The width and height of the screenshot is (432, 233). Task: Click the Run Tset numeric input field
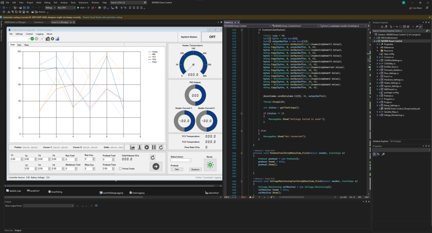70,159
